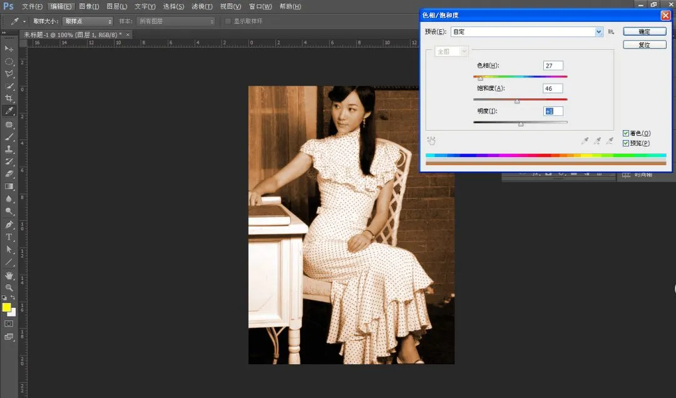Reset default foreground and background colors
This screenshot has height=398, width=676.
(4, 297)
